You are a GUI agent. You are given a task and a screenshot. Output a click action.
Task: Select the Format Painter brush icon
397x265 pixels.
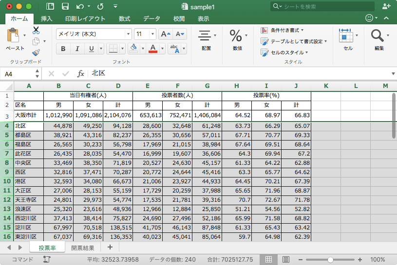tap(36, 52)
